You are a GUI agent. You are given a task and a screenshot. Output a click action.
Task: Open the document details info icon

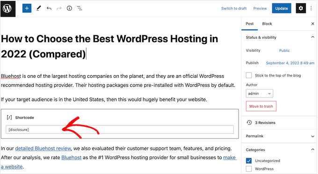click(69, 8)
